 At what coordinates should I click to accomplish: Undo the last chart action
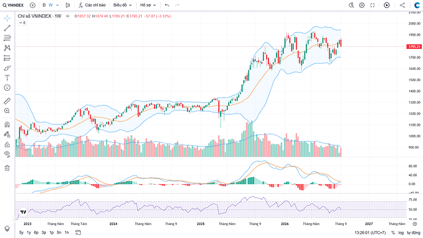coord(167,5)
